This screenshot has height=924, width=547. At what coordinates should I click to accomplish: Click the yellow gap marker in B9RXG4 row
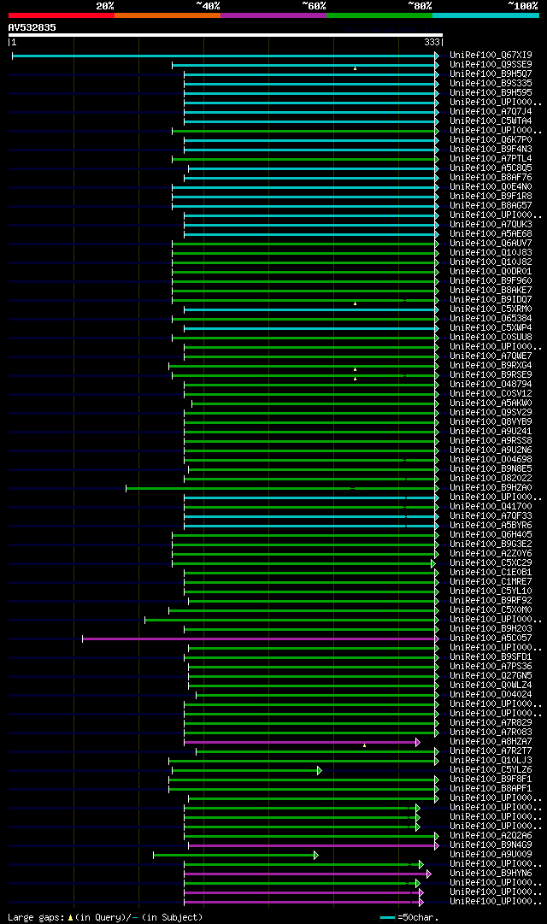coord(355,369)
